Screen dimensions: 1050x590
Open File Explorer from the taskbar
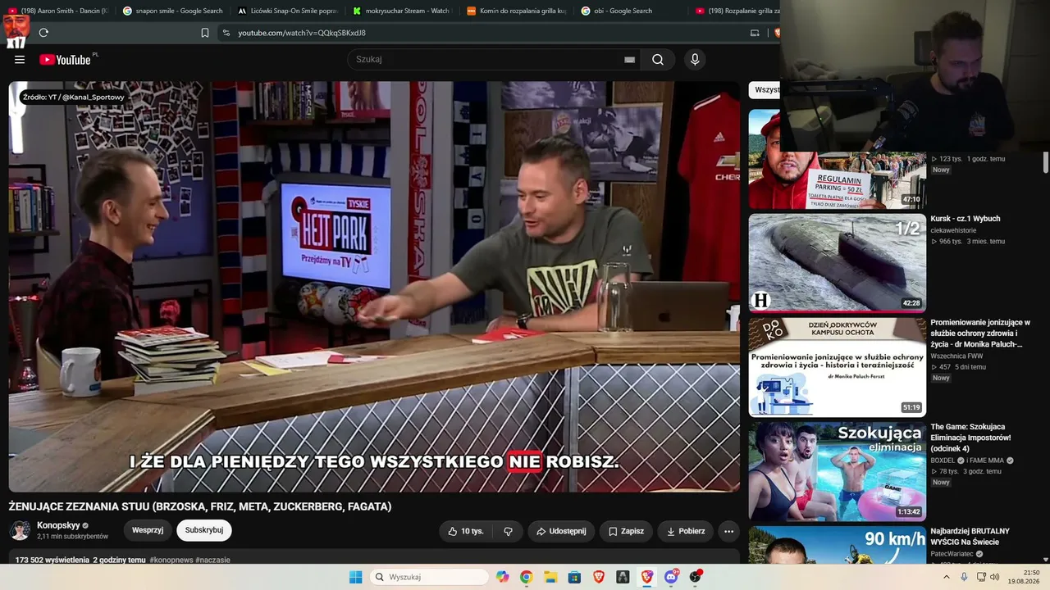550,577
